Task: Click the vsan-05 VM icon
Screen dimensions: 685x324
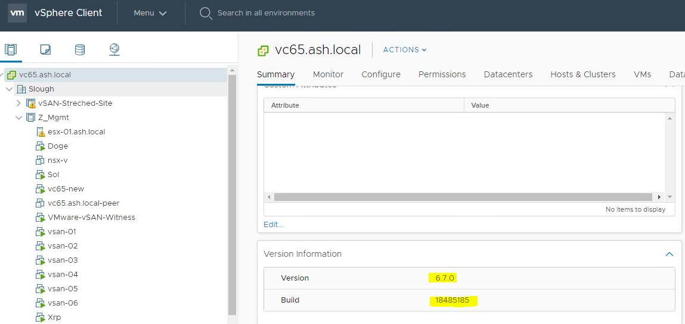Action: [x=40, y=289]
